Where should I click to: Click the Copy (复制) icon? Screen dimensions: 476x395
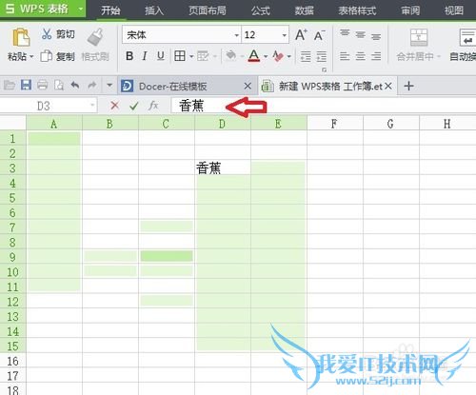tap(47, 56)
